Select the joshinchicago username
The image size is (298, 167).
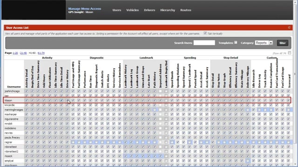point(12,91)
